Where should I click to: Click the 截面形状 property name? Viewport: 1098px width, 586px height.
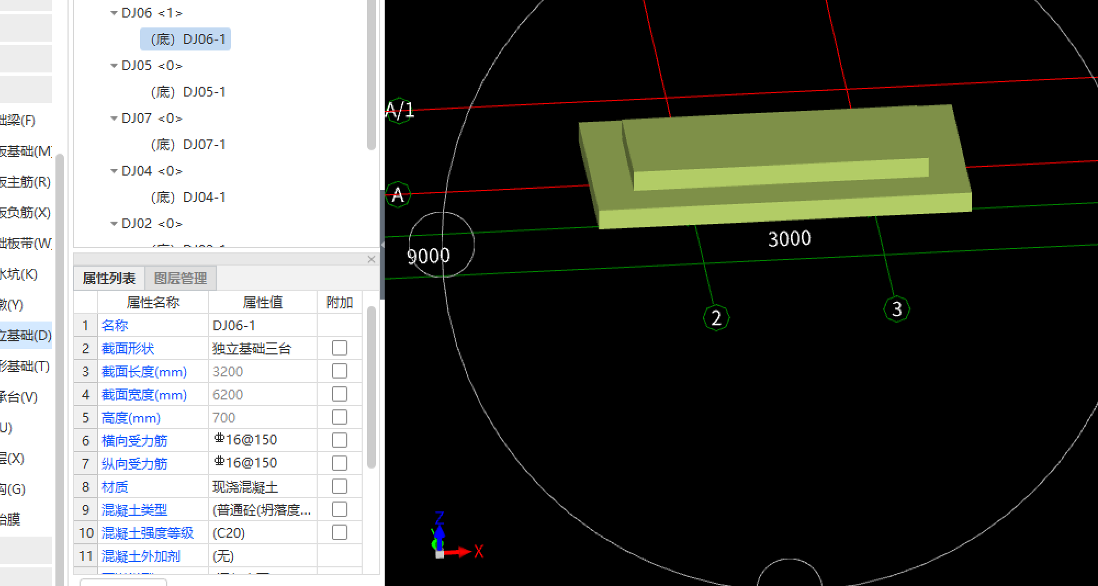[x=128, y=348]
